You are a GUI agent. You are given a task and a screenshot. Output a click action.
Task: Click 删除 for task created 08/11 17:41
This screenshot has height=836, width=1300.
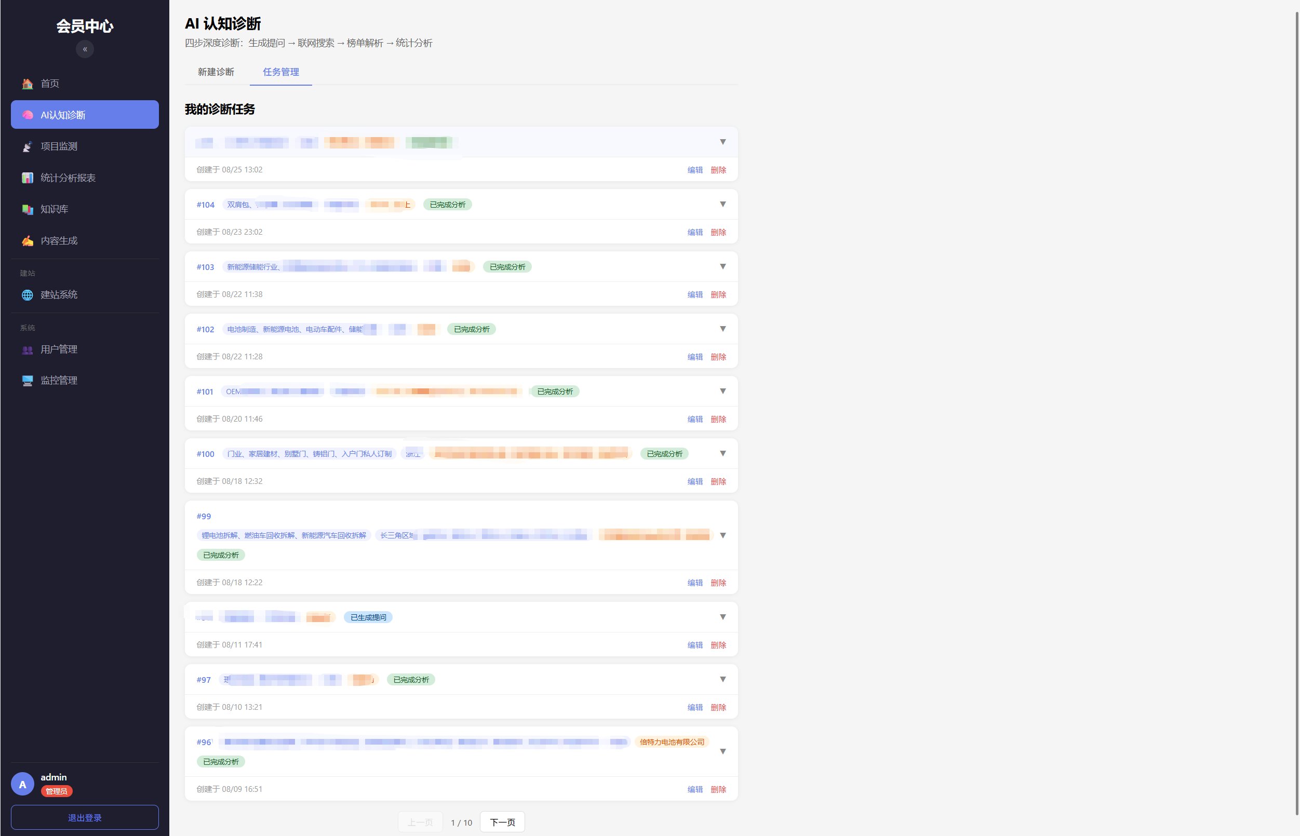(x=718, y=645)
